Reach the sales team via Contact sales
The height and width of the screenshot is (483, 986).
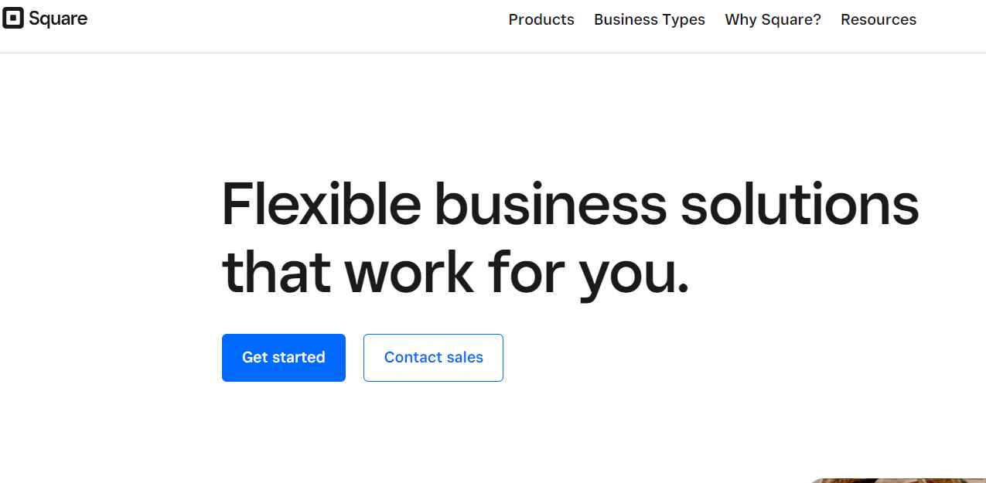coord(433,358)
